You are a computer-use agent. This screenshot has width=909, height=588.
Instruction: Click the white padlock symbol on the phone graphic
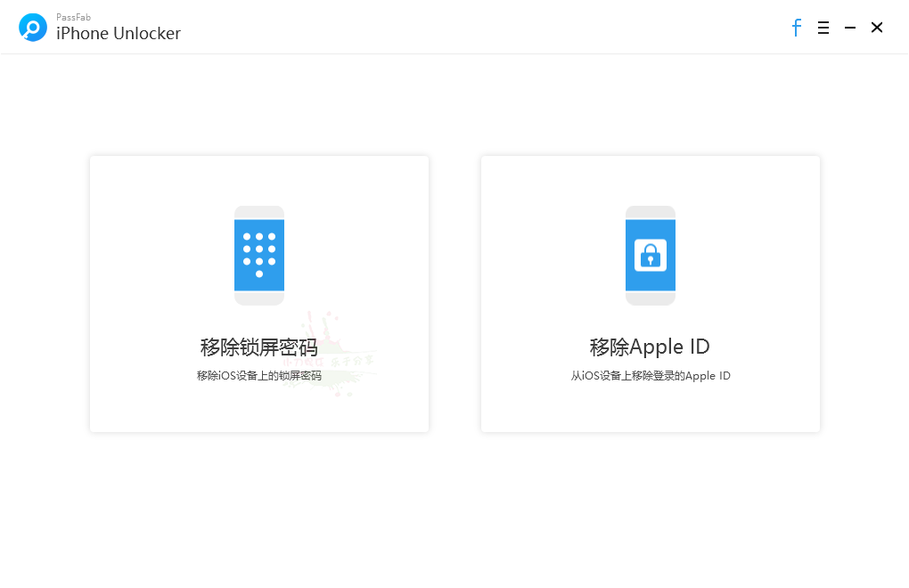(651, 255)
